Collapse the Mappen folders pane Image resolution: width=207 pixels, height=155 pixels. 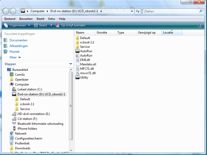coord(71,64)
